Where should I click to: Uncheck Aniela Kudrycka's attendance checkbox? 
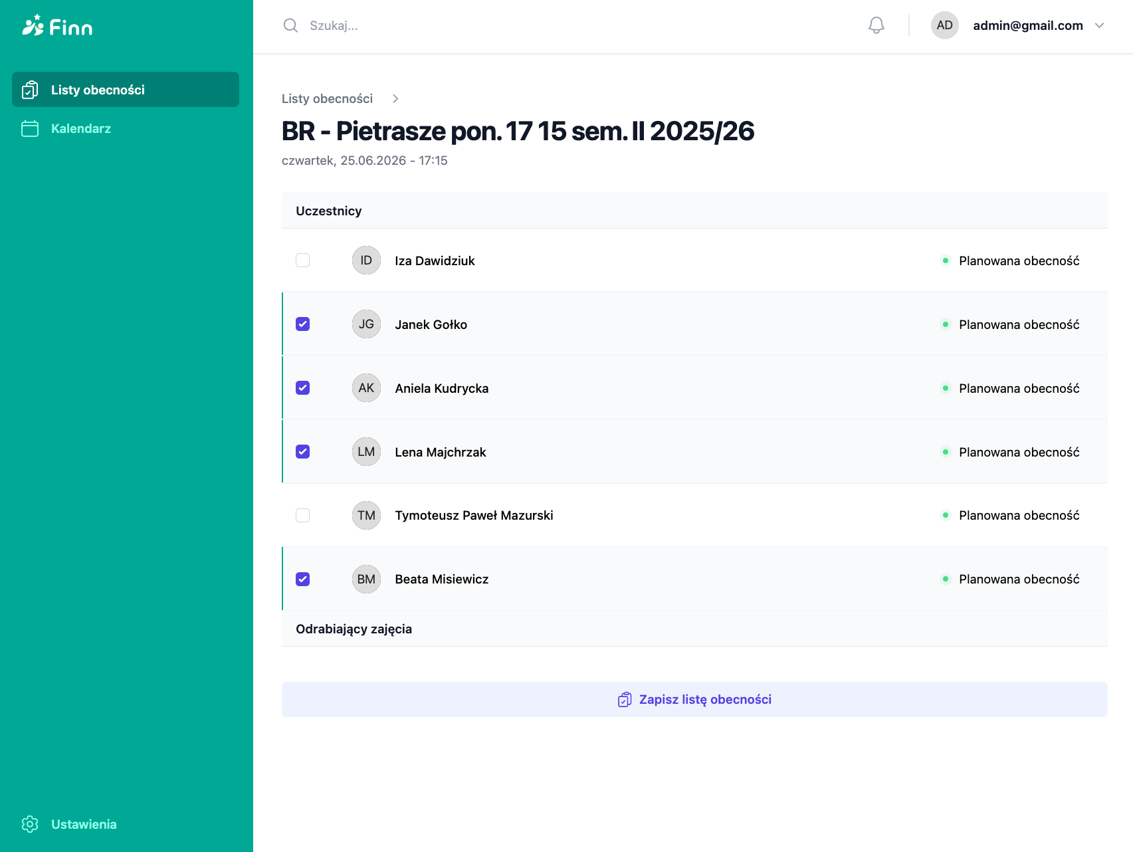tap(302, 388)
